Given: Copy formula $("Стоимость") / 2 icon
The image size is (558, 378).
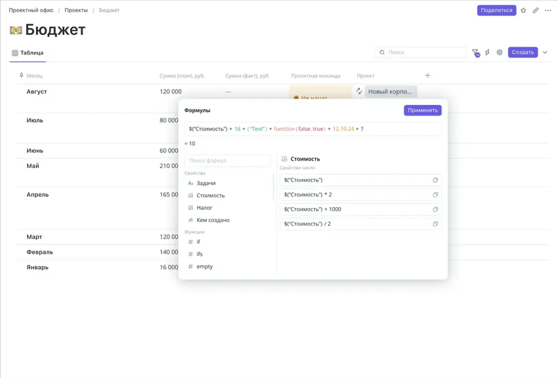Looking at the screenshot, I should (x=435, y=224).
